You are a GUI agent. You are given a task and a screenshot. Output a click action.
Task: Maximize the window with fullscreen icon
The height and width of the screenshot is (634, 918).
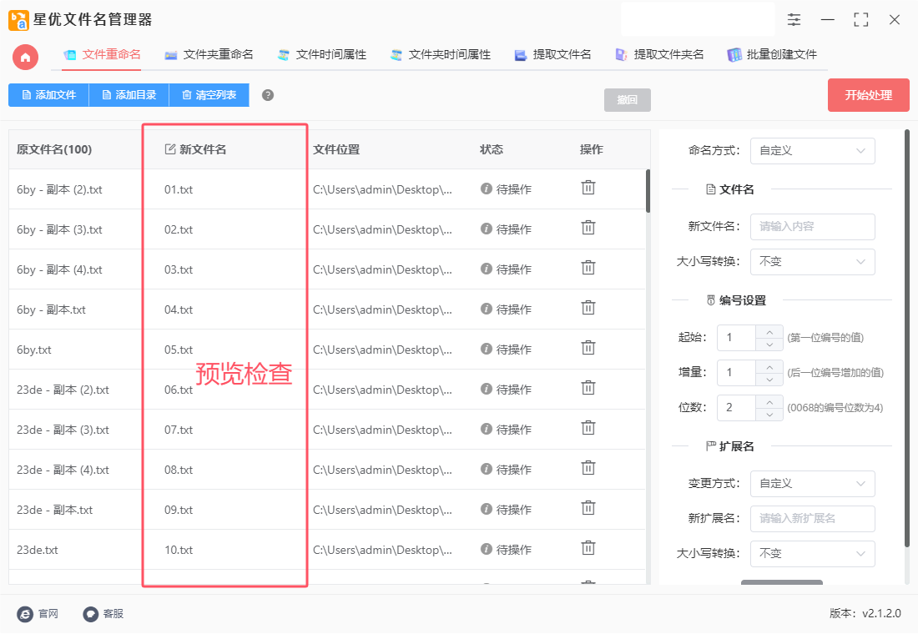(x=860, y=20)
